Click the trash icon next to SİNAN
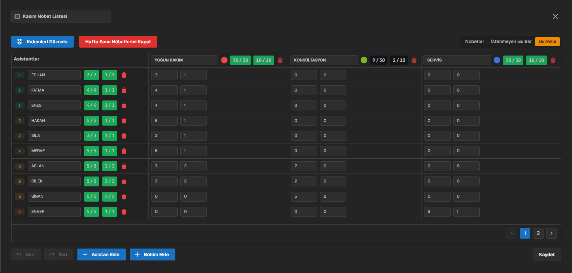 point(124,197)
